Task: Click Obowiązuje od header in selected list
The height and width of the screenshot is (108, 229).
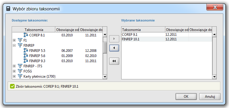Action: [x=177, y=30]
